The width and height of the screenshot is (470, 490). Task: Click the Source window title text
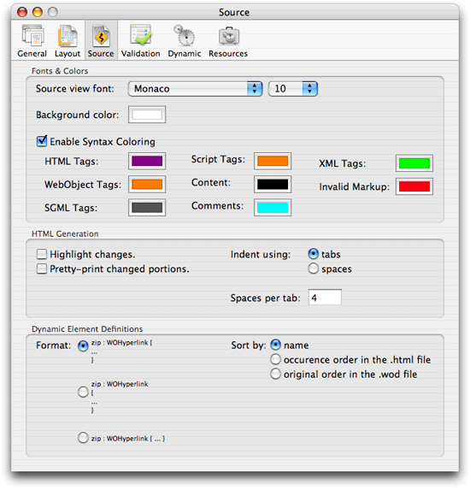pos(234,13)
